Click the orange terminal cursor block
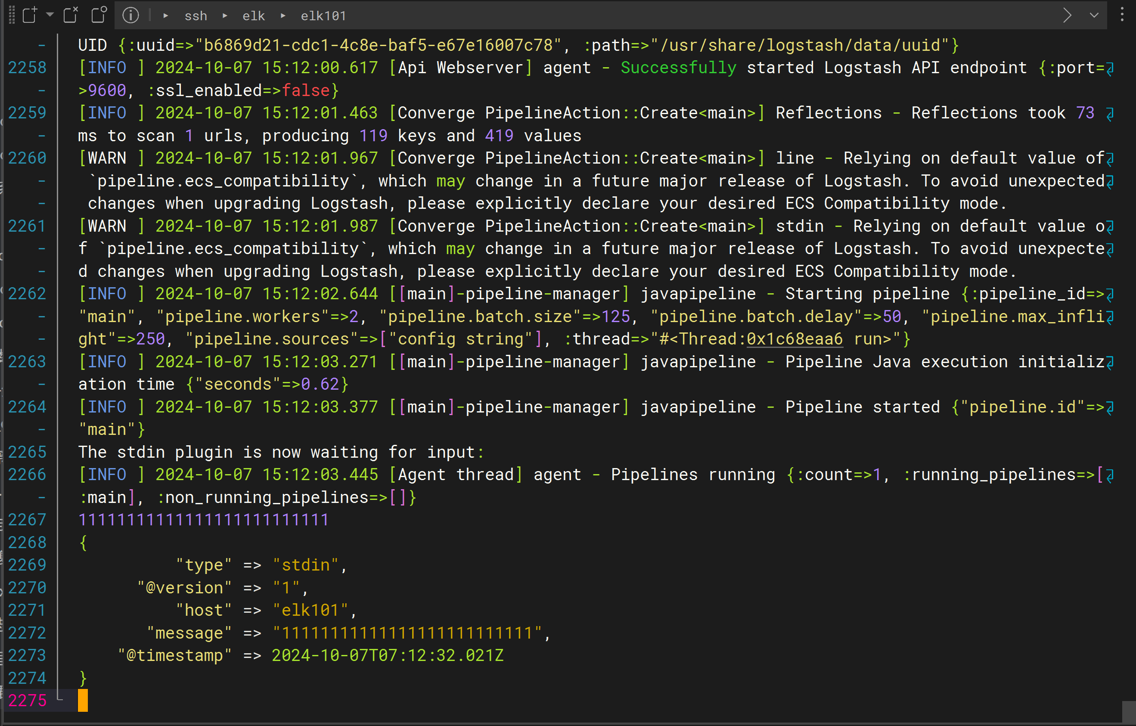 coord(83,701)
